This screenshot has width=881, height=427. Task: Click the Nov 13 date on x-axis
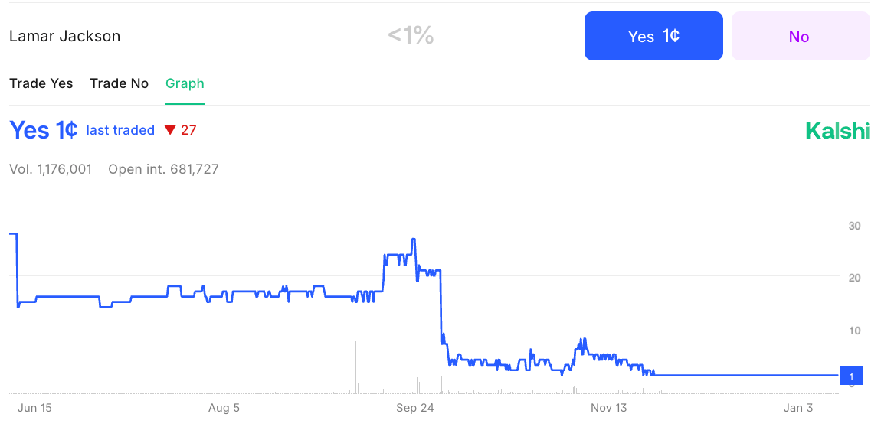pos(608,408)
